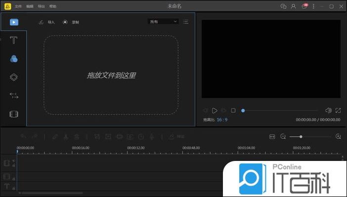Open the Overlays panel with stacked layers icon

[x=14, y=77]
